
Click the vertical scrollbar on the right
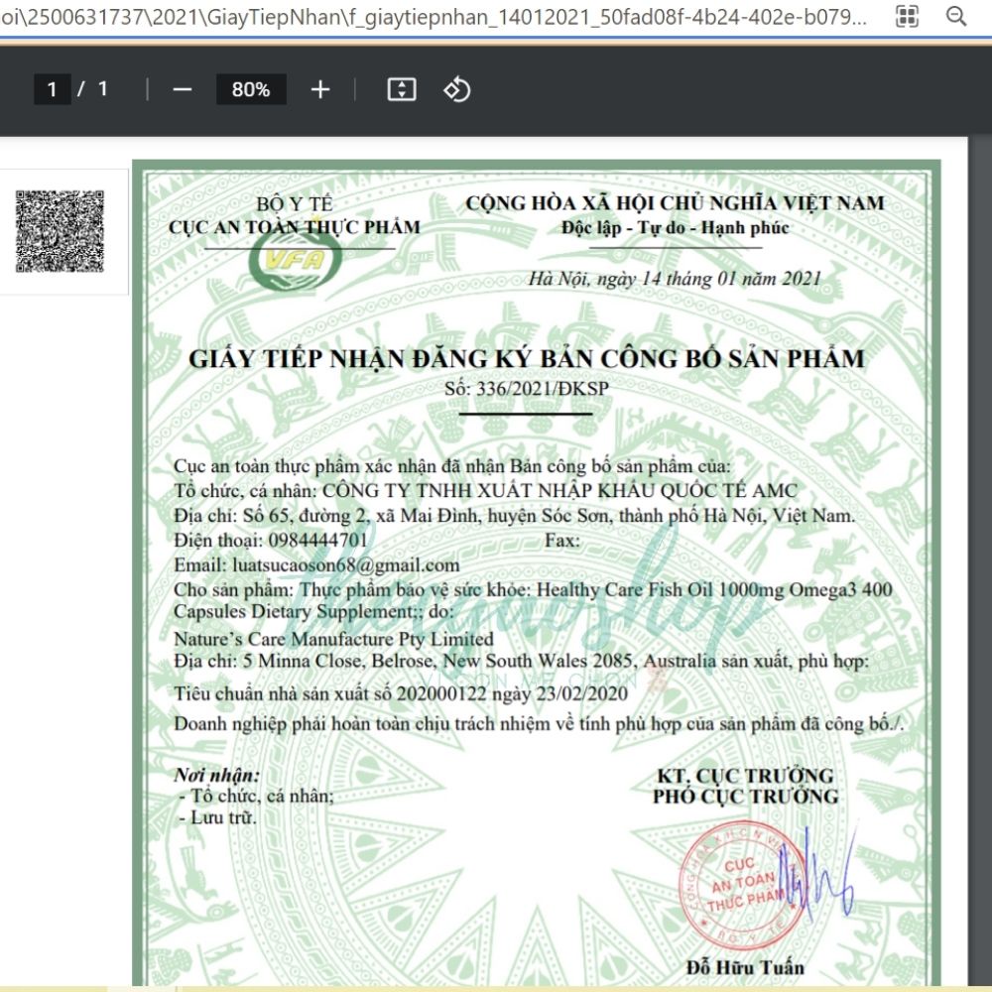[x=978, y=496]
